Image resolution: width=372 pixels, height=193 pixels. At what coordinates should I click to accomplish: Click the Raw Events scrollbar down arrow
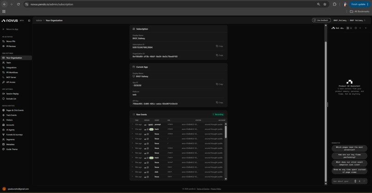tap(226, 179)
